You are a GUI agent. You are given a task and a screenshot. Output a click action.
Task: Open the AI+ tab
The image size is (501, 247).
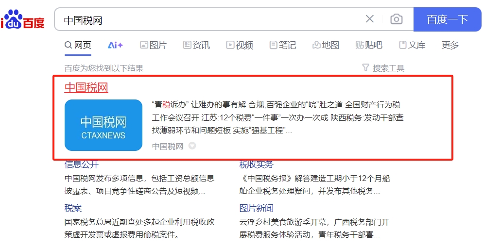[115, 45]
